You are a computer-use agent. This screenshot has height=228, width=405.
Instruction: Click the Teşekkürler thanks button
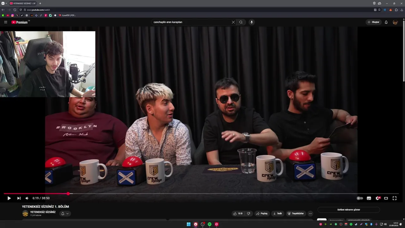point(296,213)
